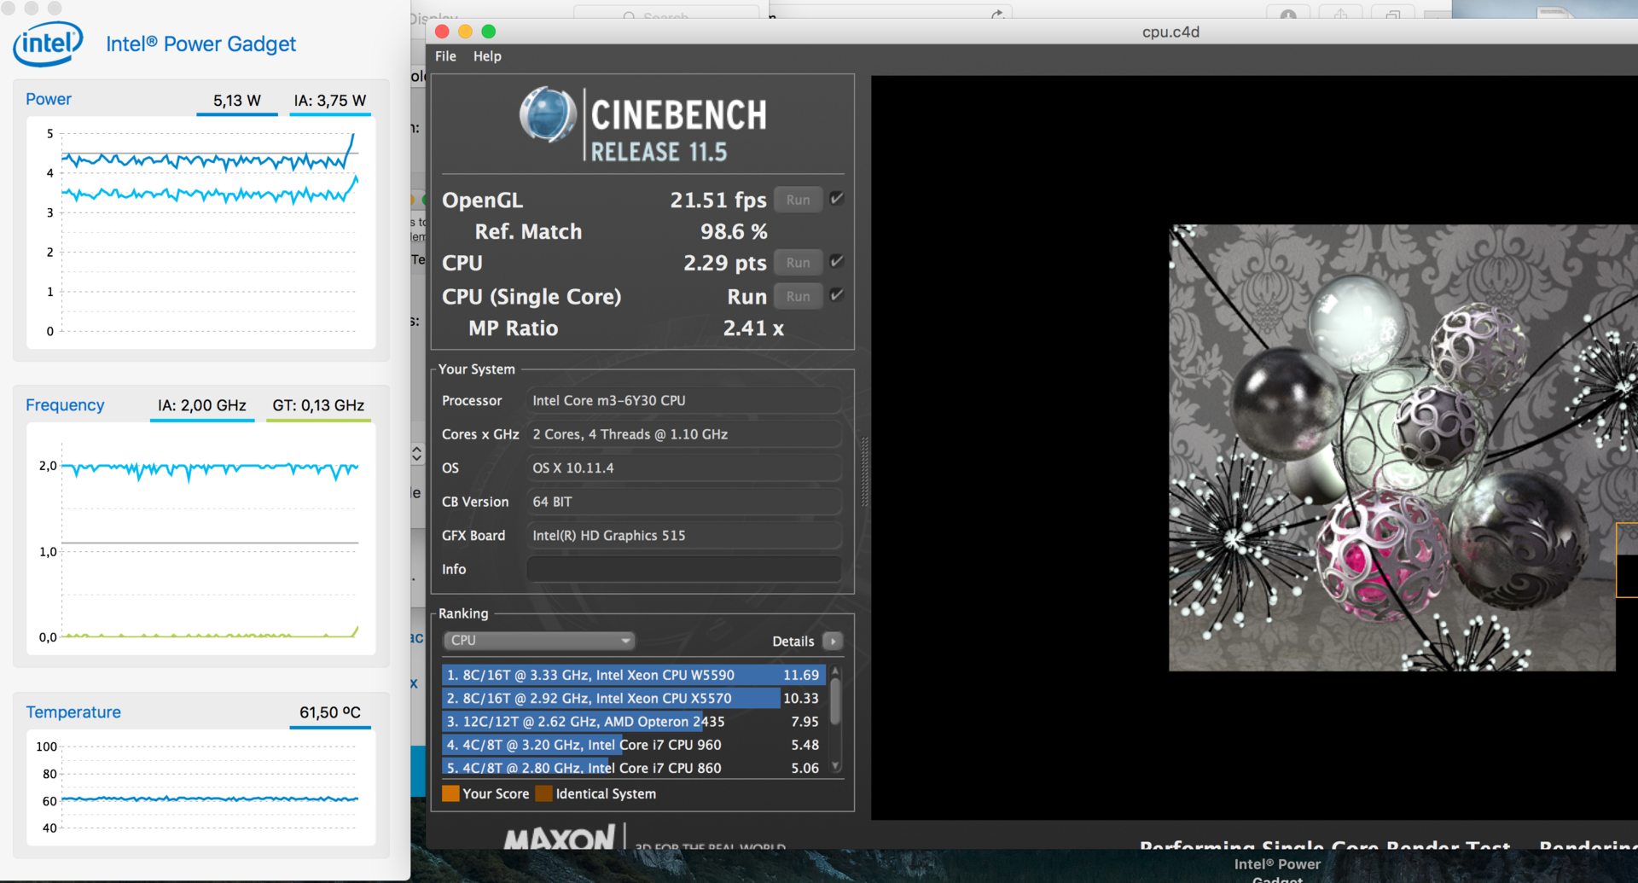Click the orange Your Score color swatch
Image resolution: width=1638 pixels, height=883 pixels.
(450, 793)
